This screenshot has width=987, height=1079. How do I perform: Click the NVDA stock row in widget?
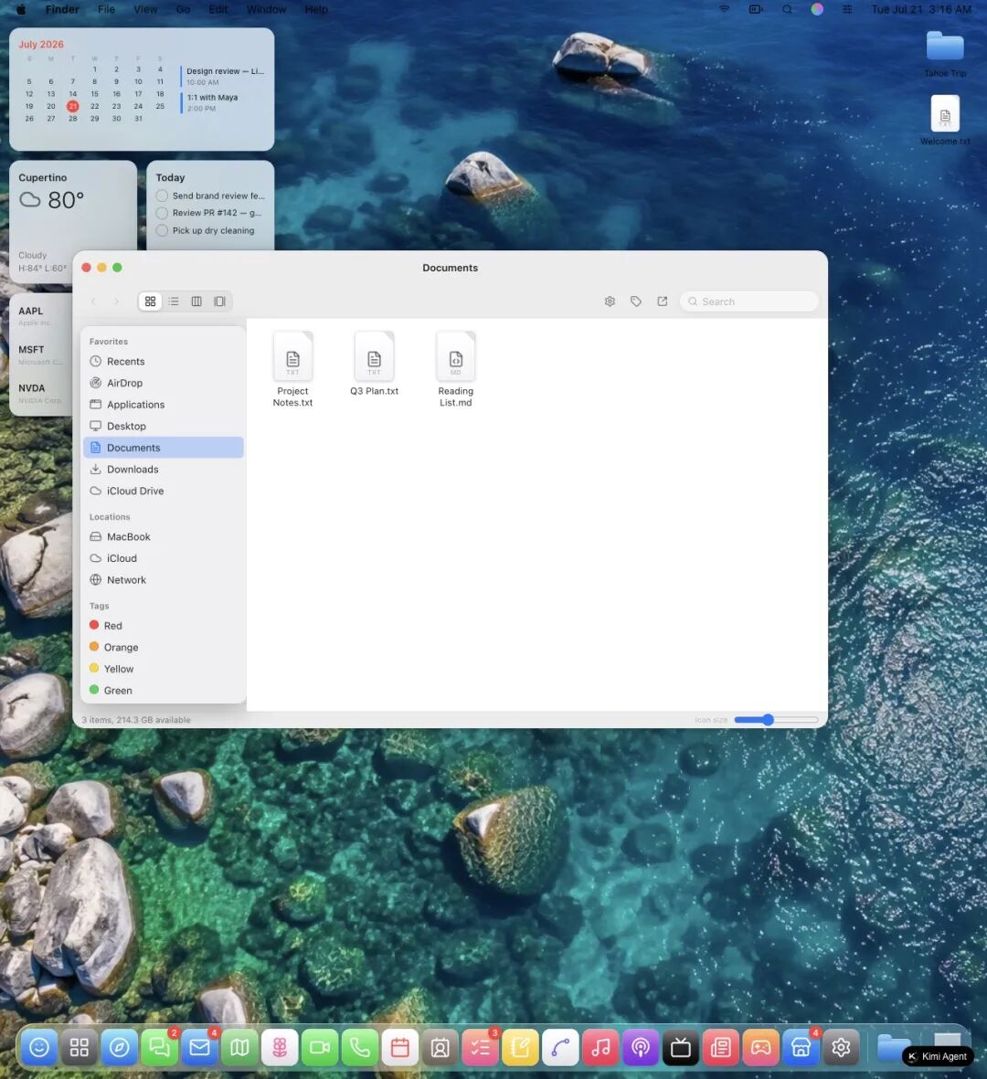tap(40, 393)
